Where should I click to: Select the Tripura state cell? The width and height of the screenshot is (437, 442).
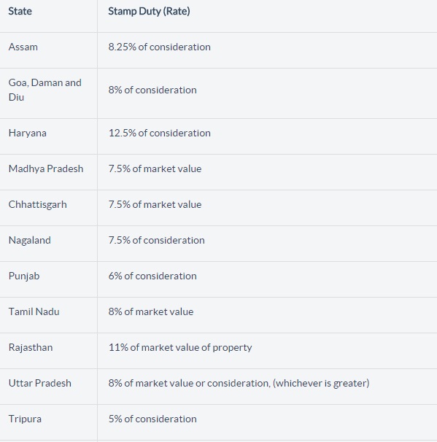click(25, 419)
